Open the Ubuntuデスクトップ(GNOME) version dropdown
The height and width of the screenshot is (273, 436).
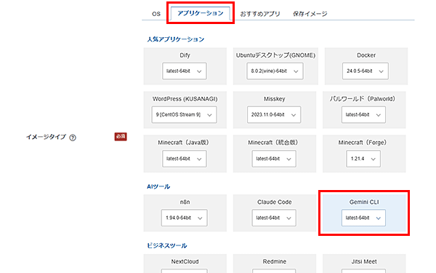tap(275, 71)
